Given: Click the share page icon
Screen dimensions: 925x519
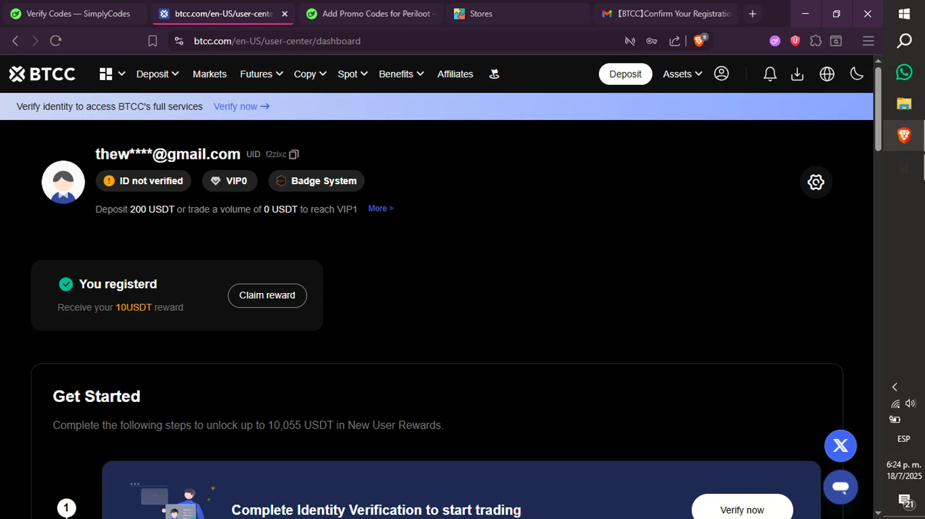Looking at the screenshot, I should (675, 41).
